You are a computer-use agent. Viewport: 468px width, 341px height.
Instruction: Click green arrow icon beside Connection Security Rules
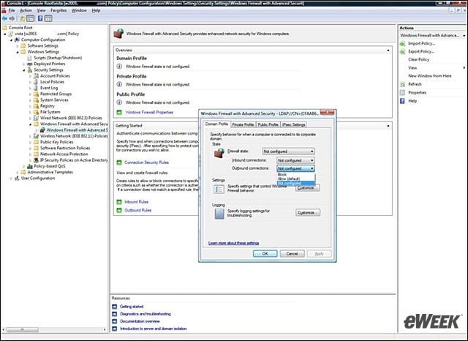pos(119,162)
